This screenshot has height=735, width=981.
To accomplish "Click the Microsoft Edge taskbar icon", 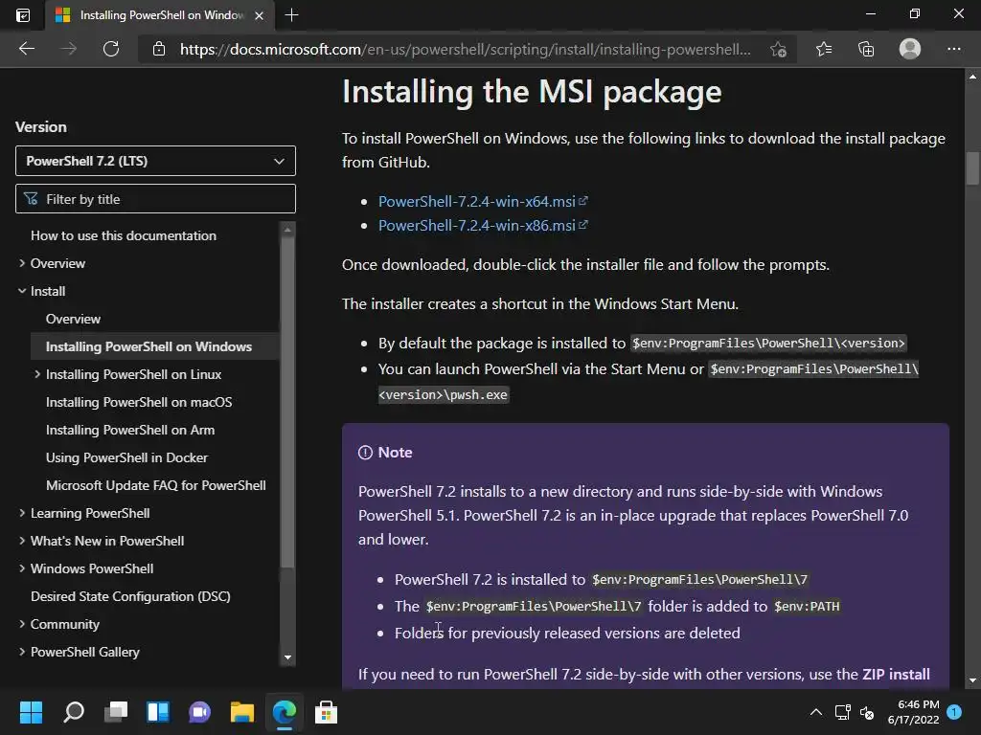I will pos(284,712).
